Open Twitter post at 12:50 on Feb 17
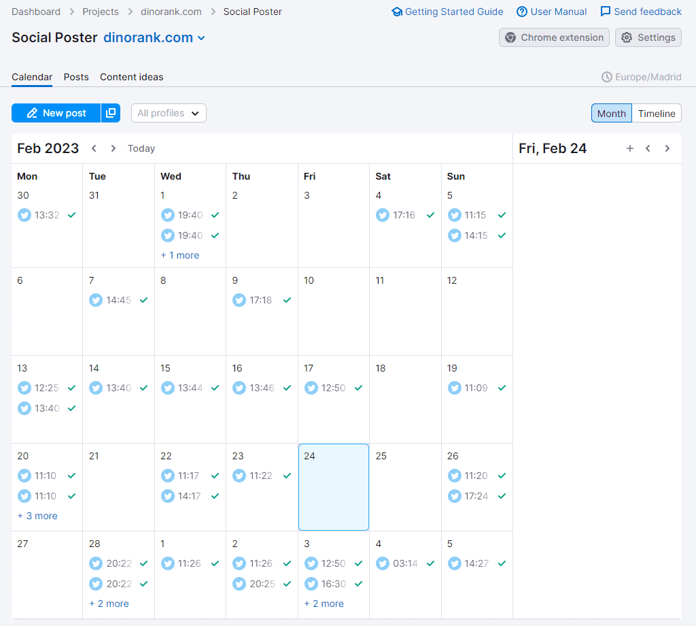The width and height of the screenshot is (696, 626). tap(333, 388)
